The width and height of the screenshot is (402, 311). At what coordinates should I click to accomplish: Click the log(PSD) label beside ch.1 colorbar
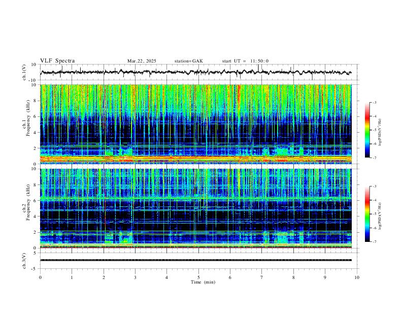(x=380, y=133)
